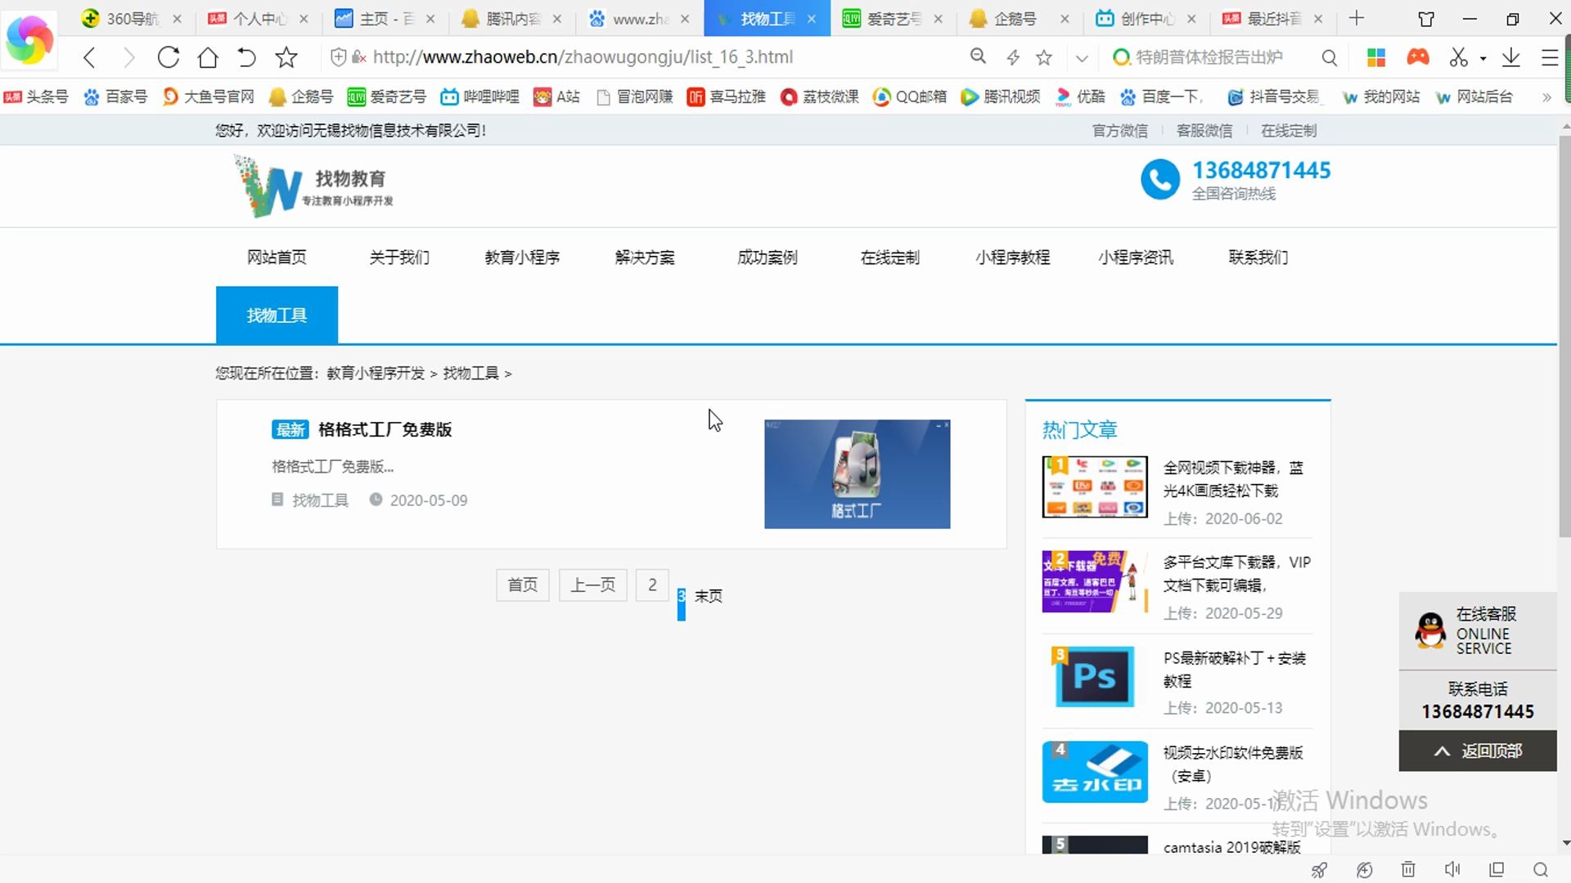
Task: Click page 2 pagination control
Action: [x=651, y=583]
